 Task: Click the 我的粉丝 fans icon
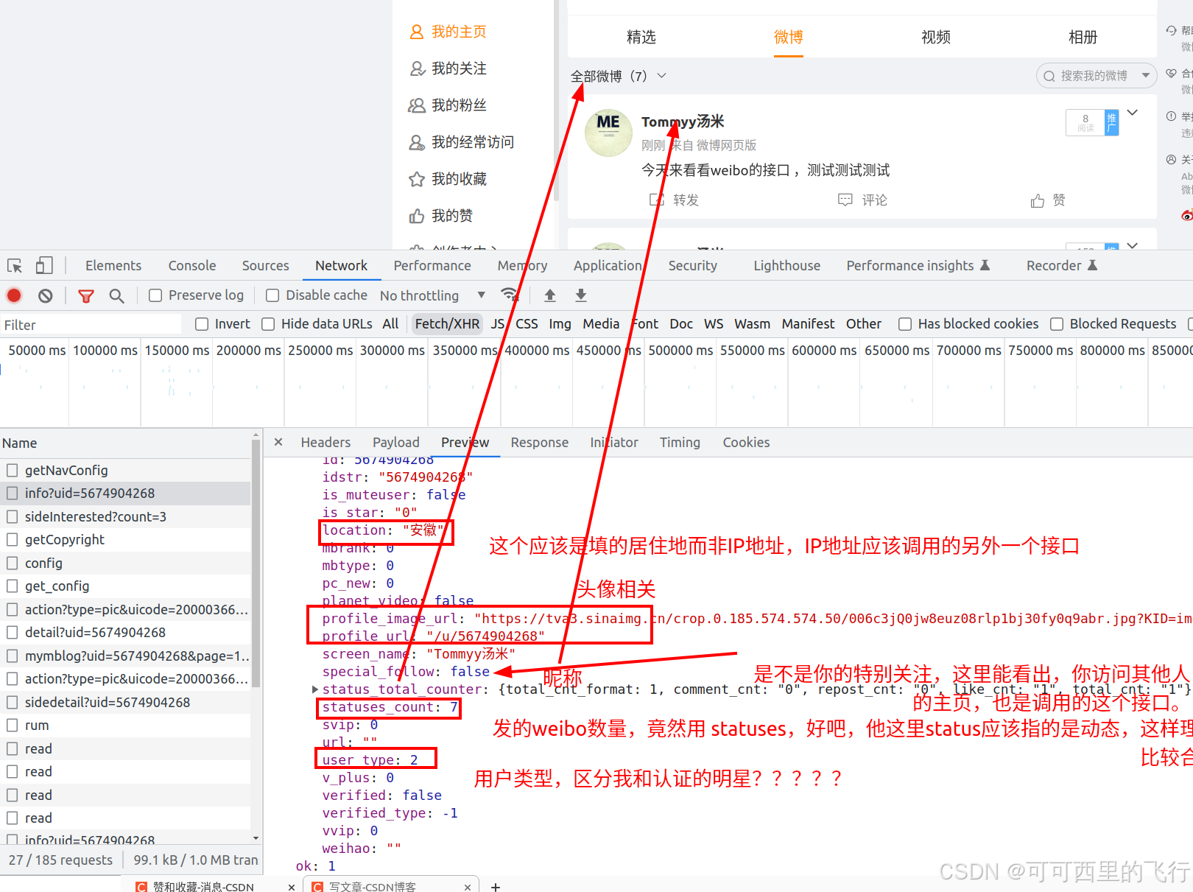tap(417, 105)
